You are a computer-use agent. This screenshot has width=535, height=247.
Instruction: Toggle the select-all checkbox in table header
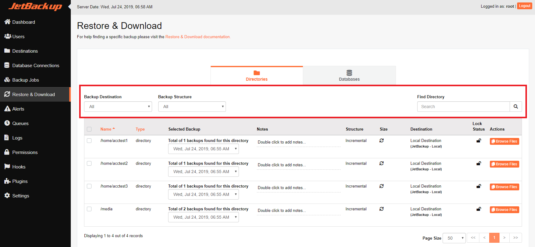[89, 129]
